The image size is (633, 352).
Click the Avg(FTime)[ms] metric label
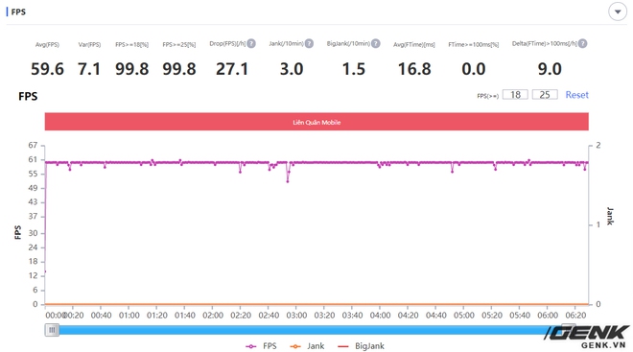[414, 44]
